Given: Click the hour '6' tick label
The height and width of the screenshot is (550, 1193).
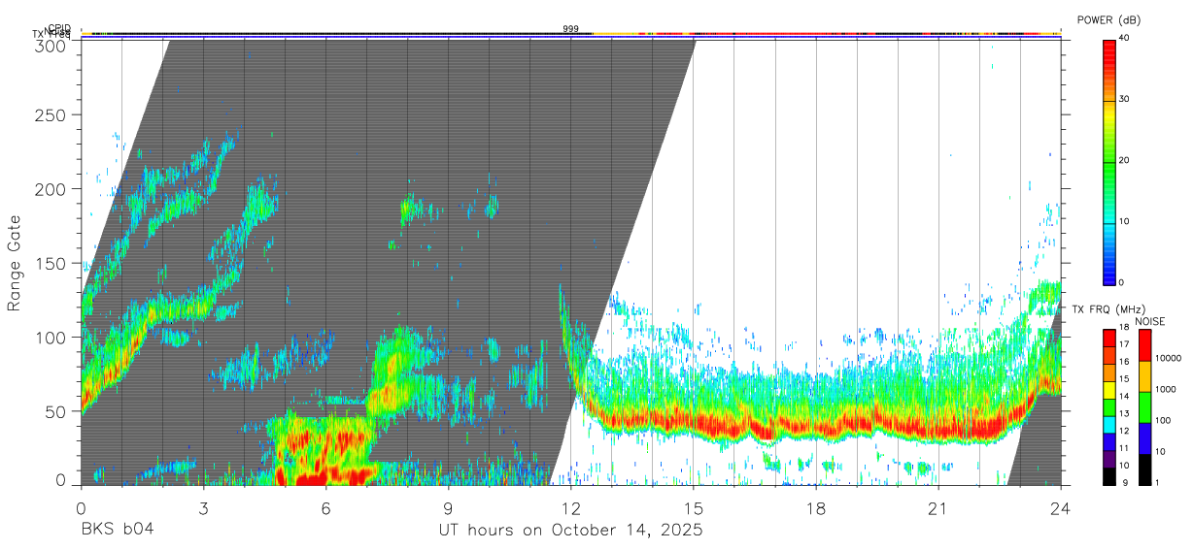Looking at the screenshot, I should (325, 508).
